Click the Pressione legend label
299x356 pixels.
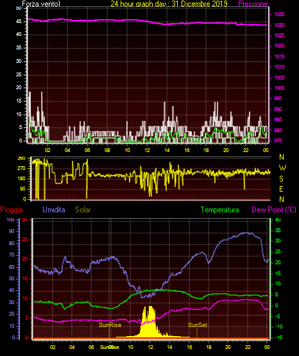coord(253,4)
